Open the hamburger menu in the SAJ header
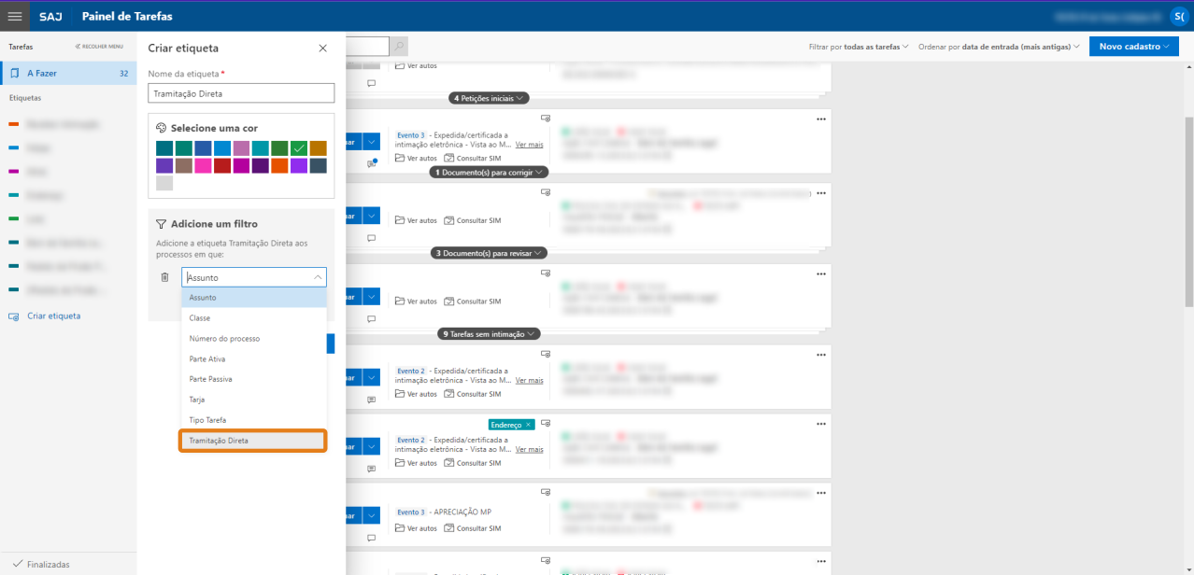The width and height of the screenshot is (1194, 575). 15,16
